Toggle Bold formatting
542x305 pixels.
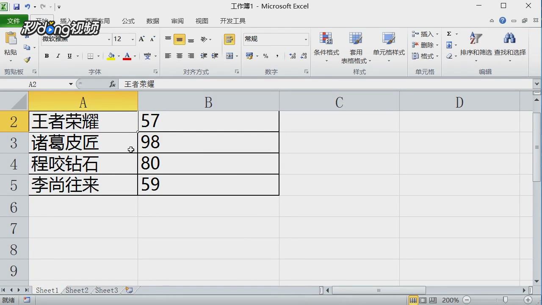[x=47, y=56]
